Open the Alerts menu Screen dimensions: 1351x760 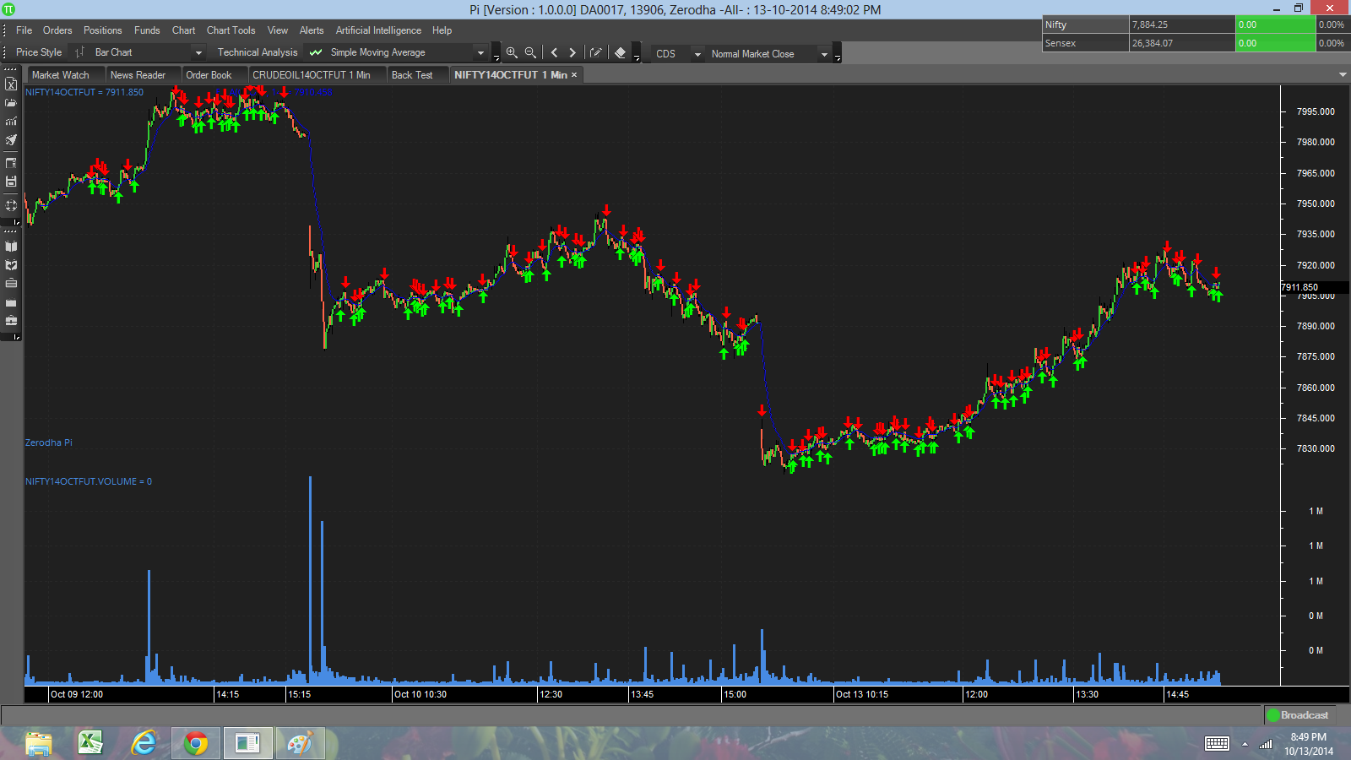tap(312, 30)
